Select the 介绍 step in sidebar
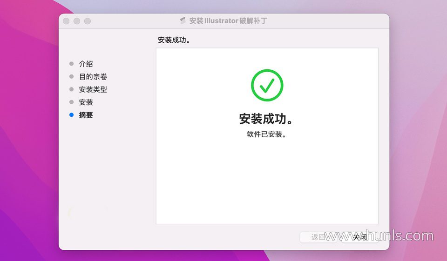Image resolution: width=447 pixels, height=261 pixels. coord(86,64)
